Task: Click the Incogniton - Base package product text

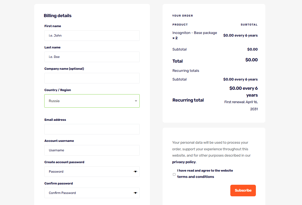Action: pyautogui.click(x=194, y=33)
